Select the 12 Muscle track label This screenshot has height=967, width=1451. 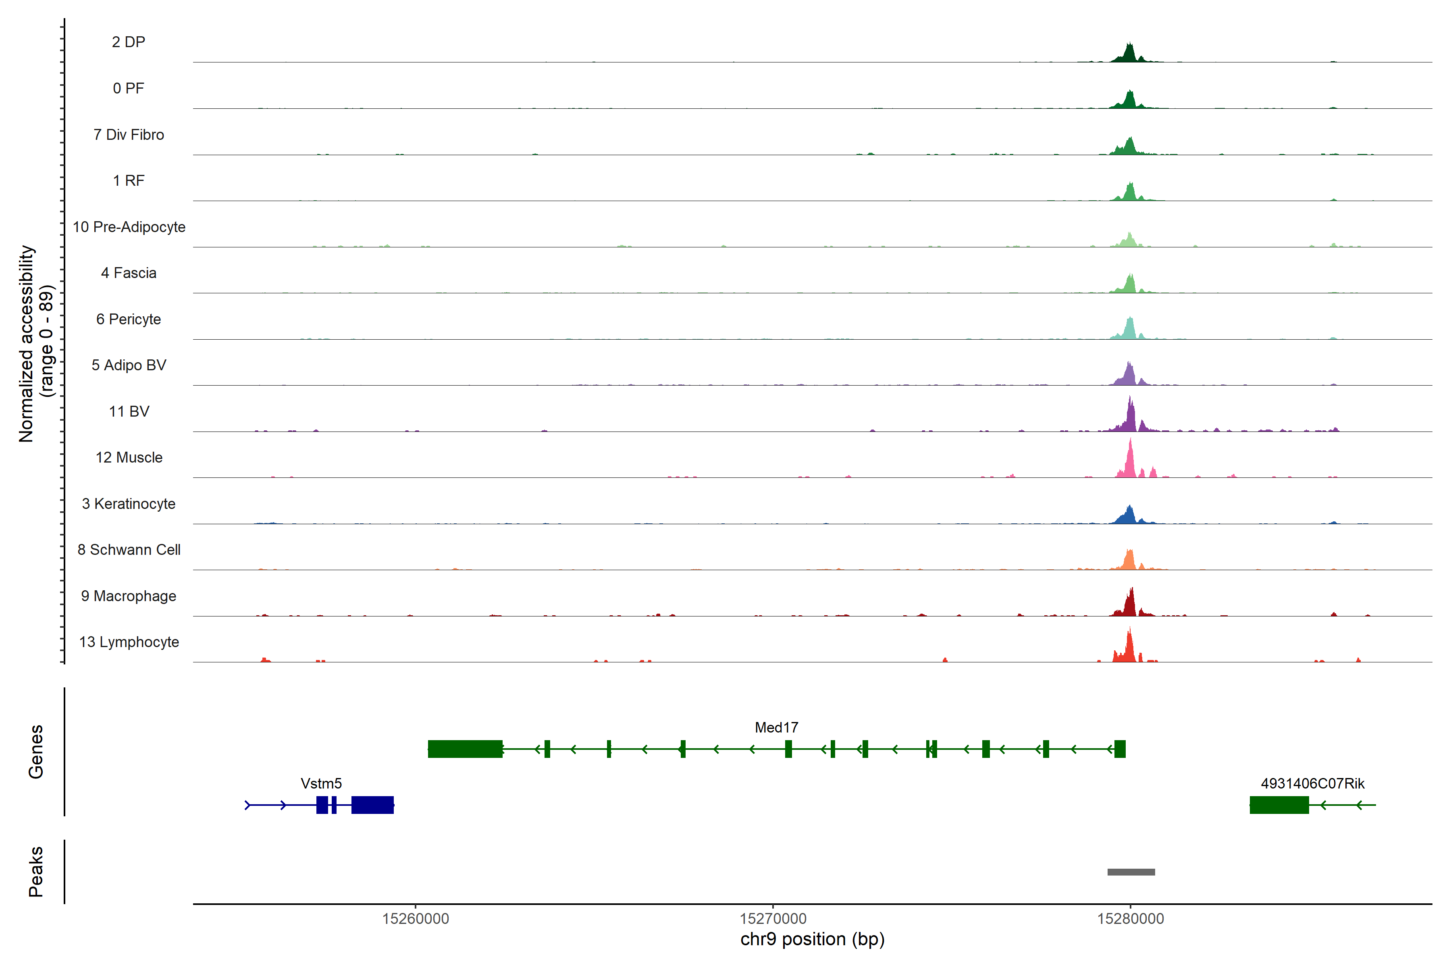129,458
